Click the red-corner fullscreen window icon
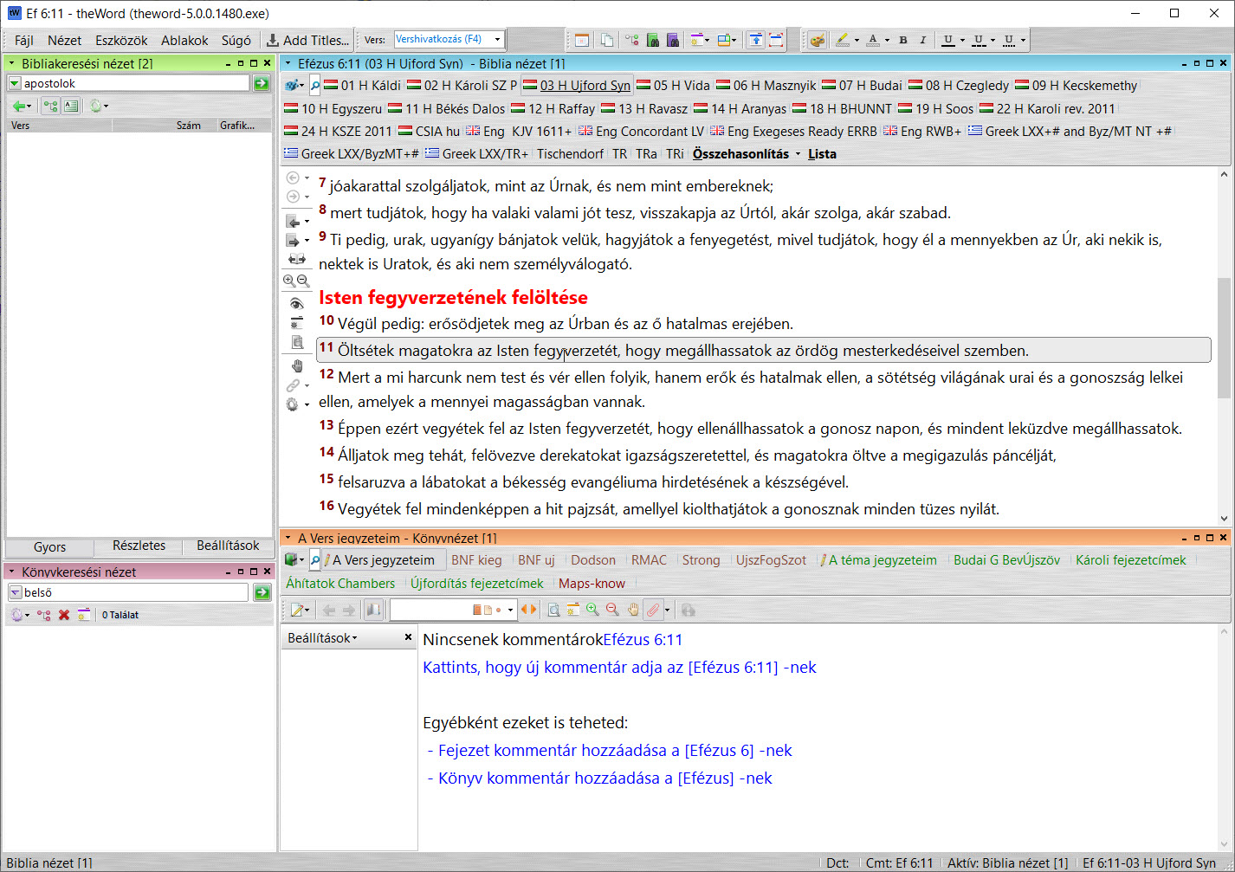Image resolution: width=1235 pixels, height=872 pixels. [776, 40]
